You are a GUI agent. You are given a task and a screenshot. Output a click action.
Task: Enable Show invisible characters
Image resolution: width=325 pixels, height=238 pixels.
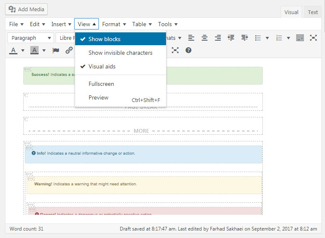[120, 53]
